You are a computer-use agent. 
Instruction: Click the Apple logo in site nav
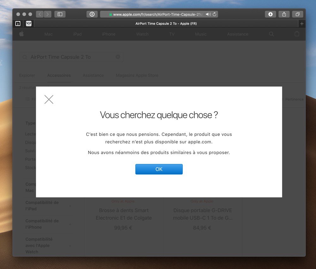click(x=21, y=34)
